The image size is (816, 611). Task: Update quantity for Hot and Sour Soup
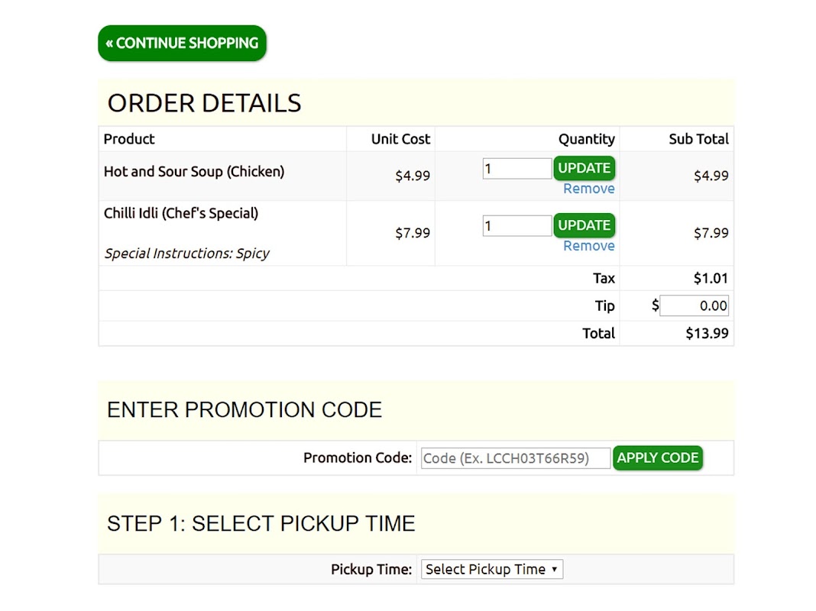pos(584,168)
